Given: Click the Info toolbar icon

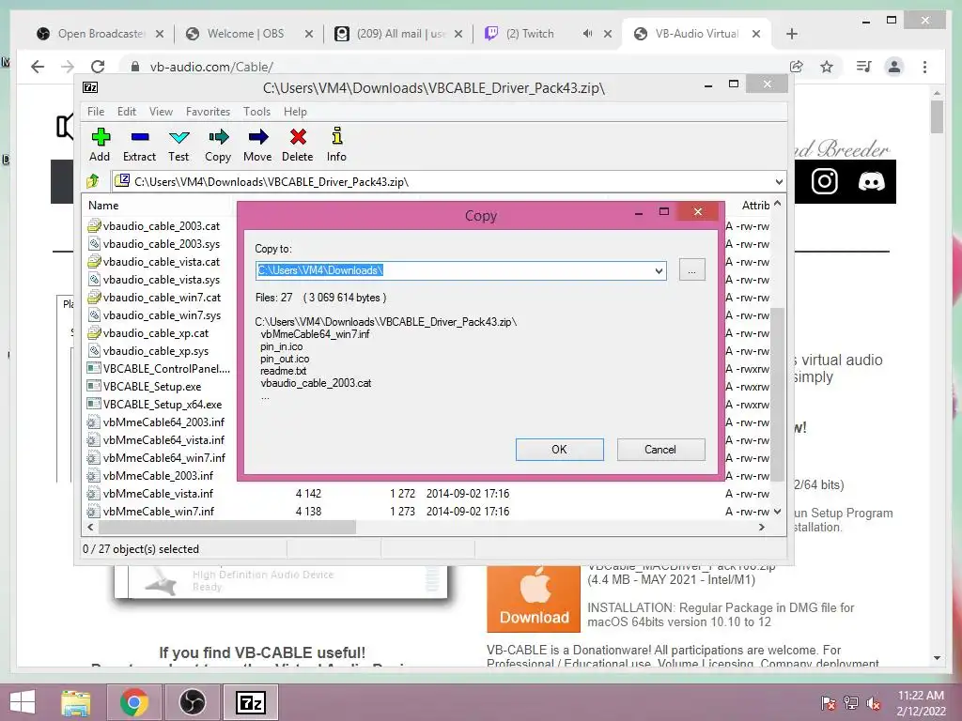Looking at the screenshot, I should [336, 145].
